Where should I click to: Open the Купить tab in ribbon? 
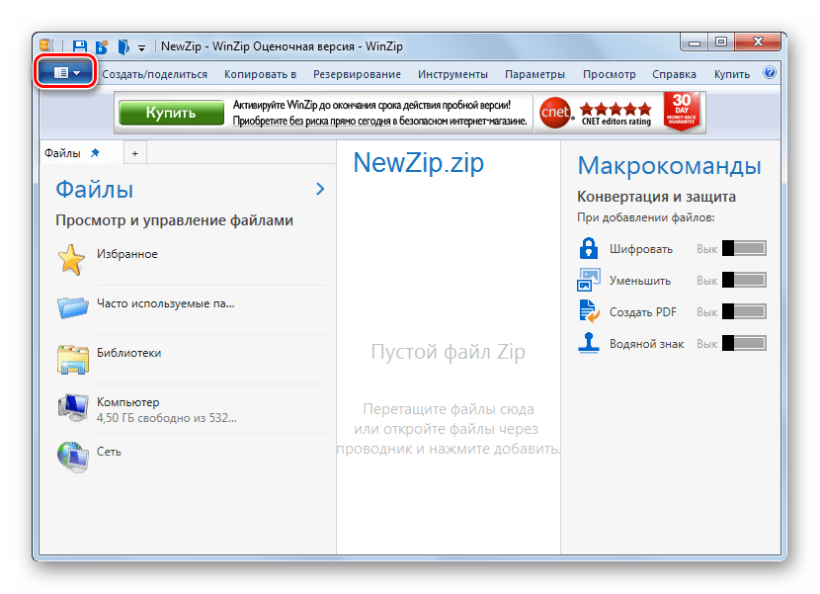(732, 74)
